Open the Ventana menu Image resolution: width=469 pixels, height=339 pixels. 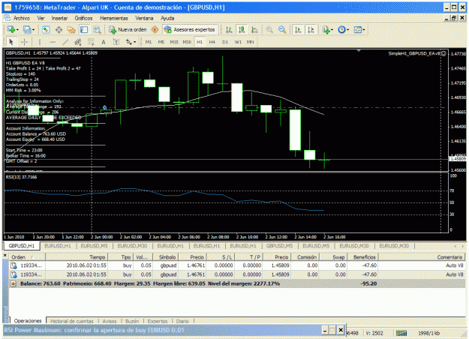tap(144, 18)
